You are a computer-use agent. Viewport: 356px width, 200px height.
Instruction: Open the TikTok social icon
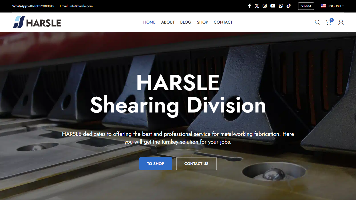(289, 6)
